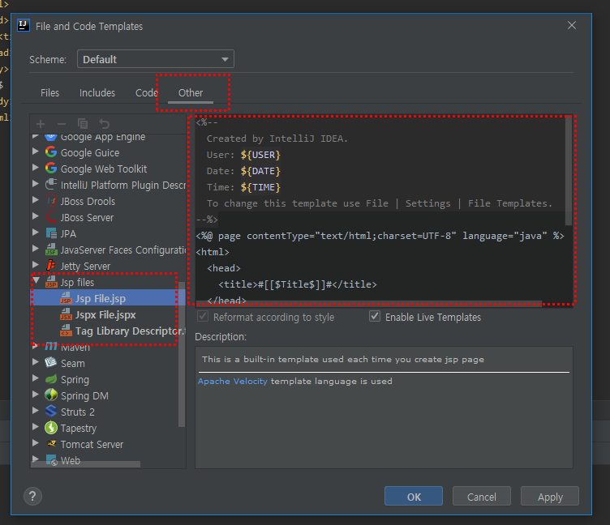Open help with the question mark icon
Image resolution: width=610 pixels, height=525 pixels.
[x=32, y=497]
